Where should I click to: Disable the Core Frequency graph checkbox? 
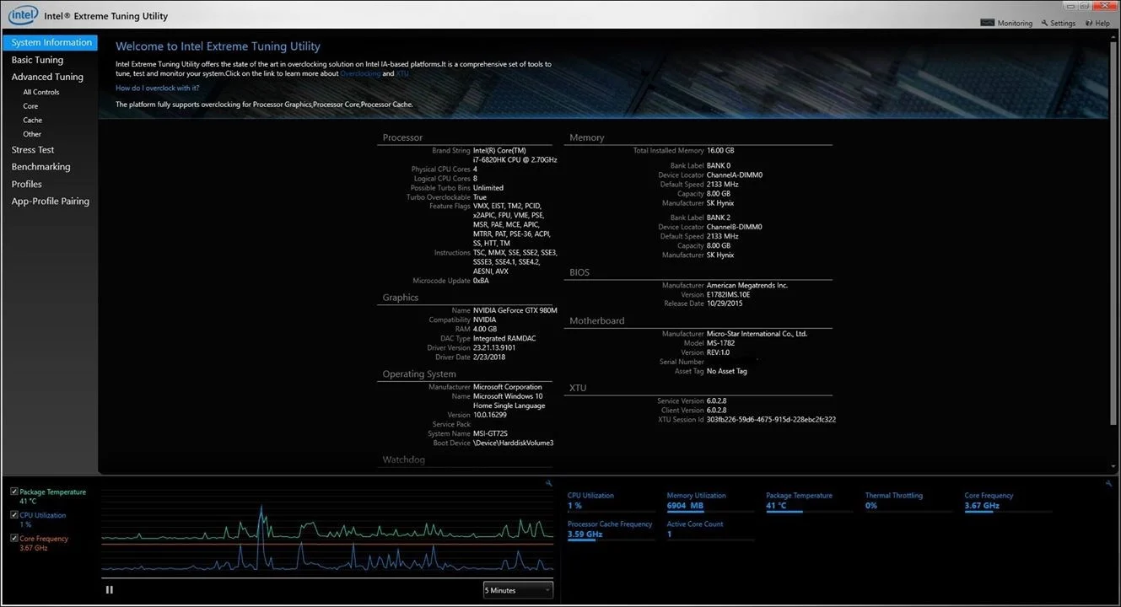coord(14,538)
